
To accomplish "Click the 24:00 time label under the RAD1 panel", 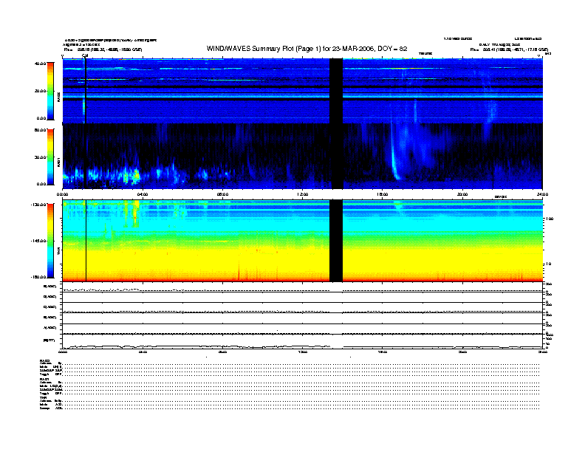I will point(542,194).
